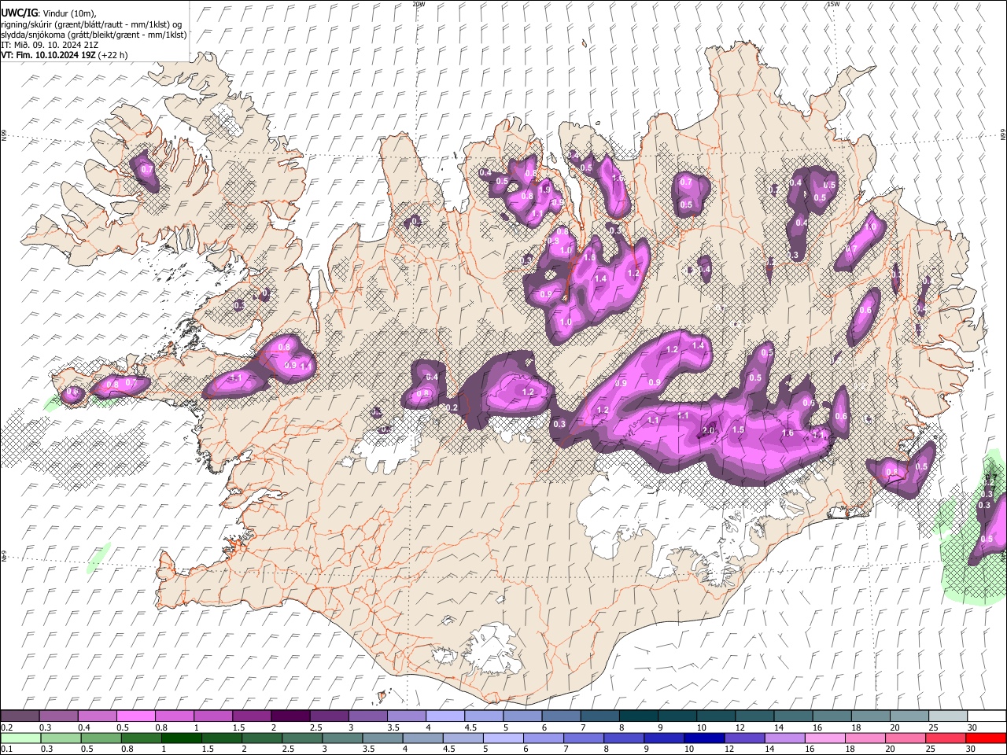The height and width of the screenshot is (755, 1007).
Task: Click the '0.4' label on the snow legend
Action: tap(84, 727)
